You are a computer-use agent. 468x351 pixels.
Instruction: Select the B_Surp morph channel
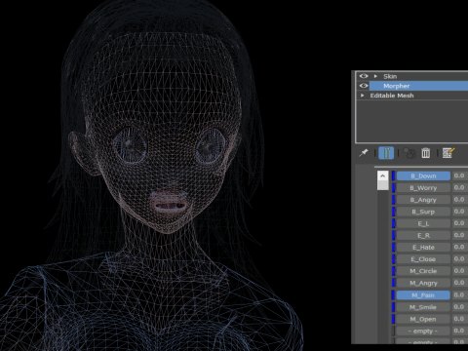click(423, 212)
